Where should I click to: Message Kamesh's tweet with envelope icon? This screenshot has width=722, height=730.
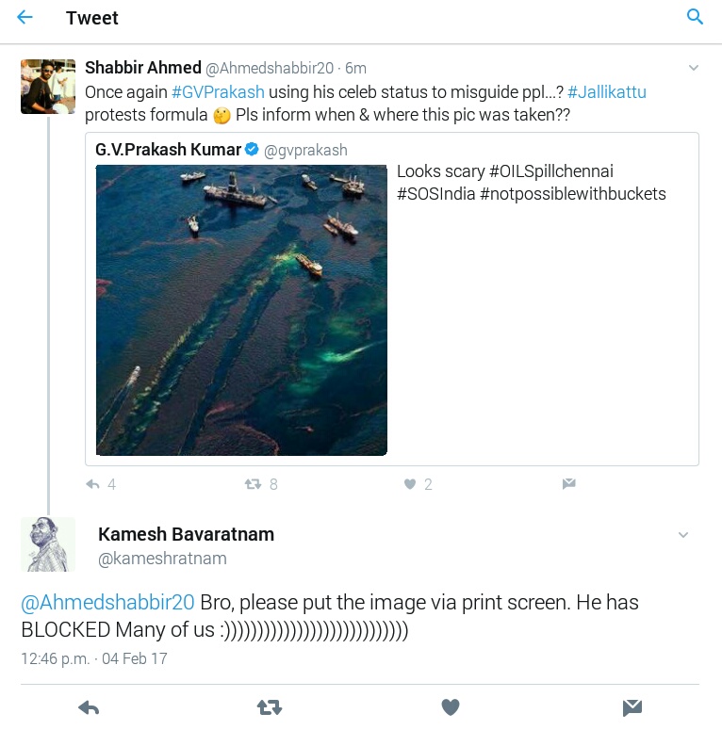coord(632,707)
